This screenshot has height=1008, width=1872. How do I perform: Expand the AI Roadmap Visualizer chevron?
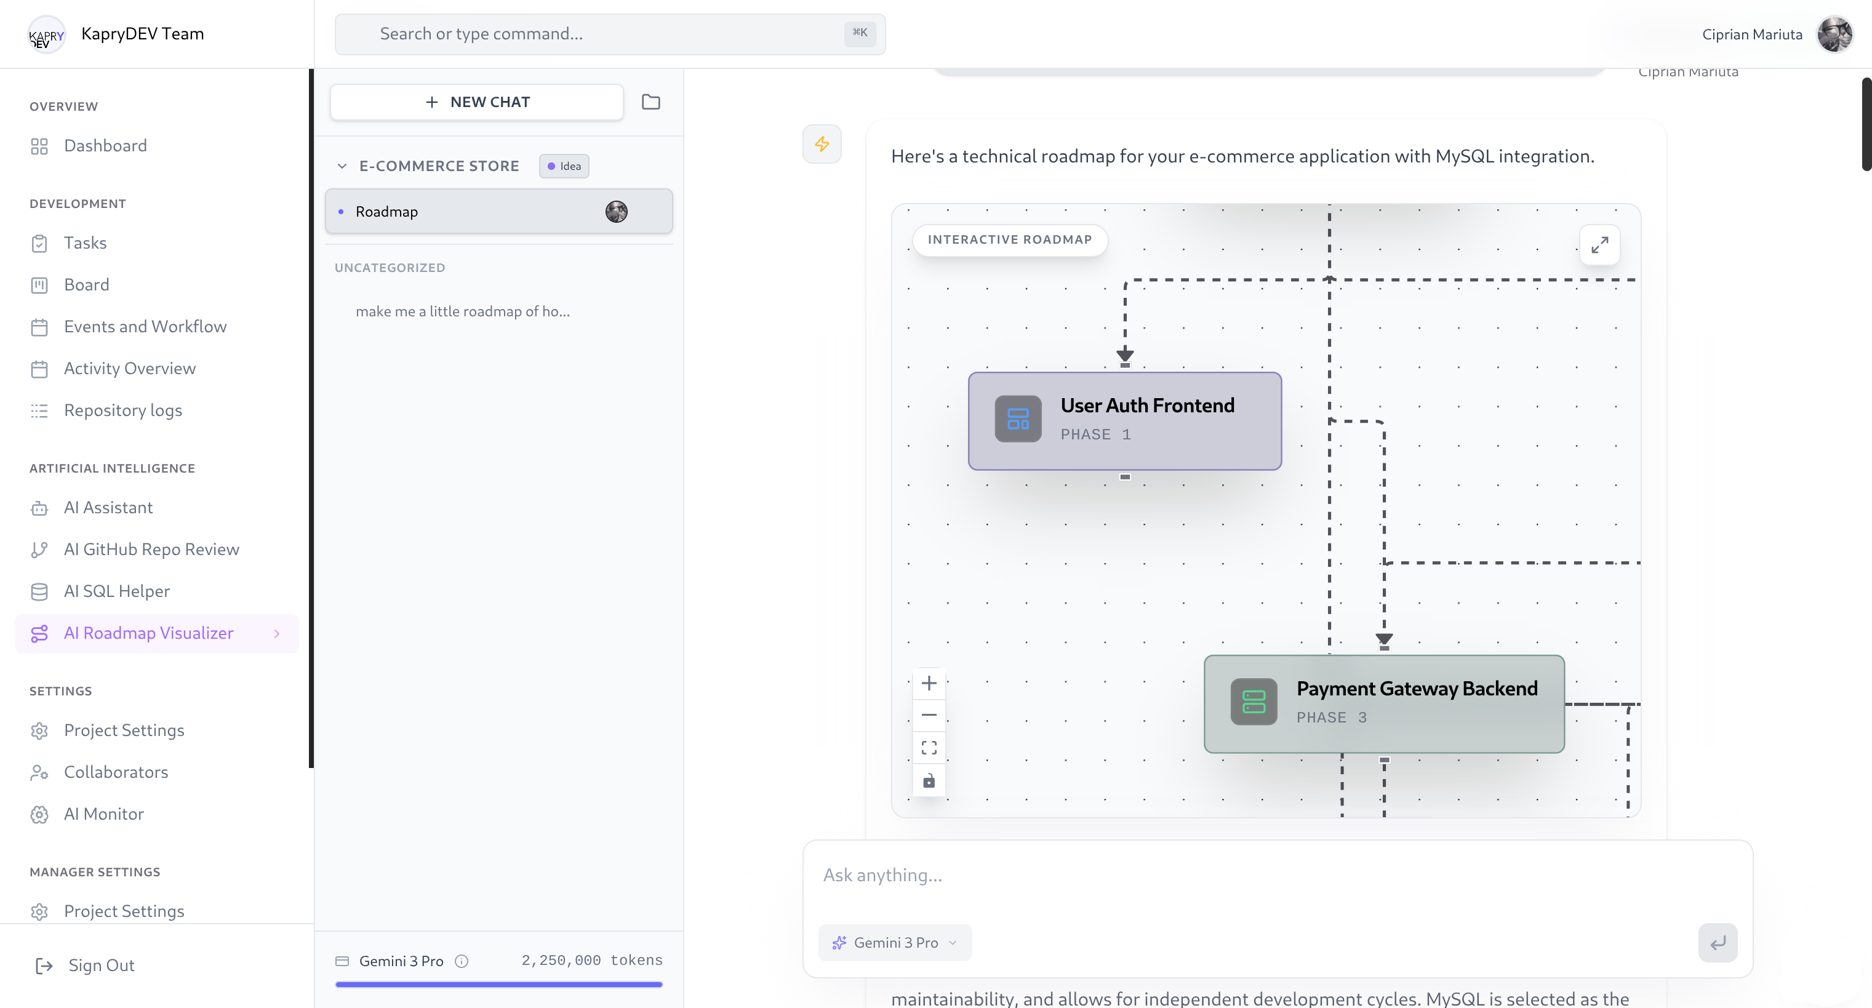coord(277,634)
